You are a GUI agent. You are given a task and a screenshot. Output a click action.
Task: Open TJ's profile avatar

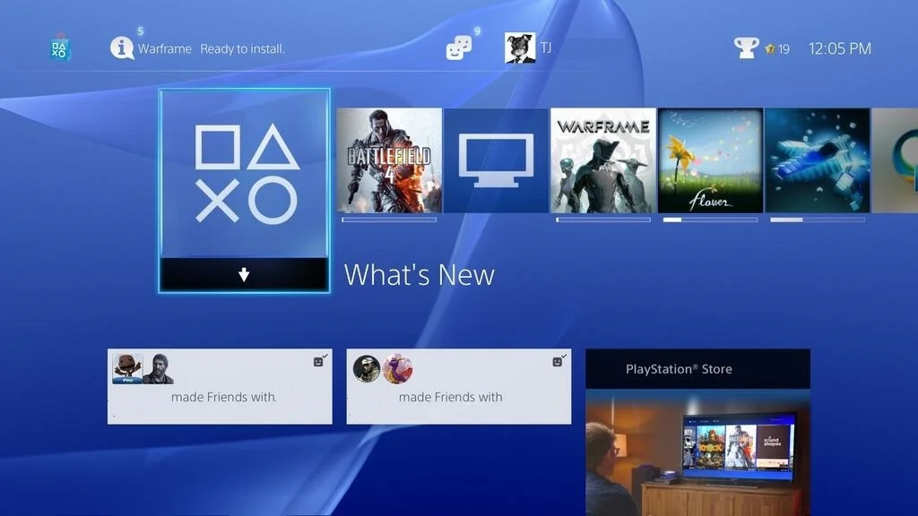click(520, 48)
